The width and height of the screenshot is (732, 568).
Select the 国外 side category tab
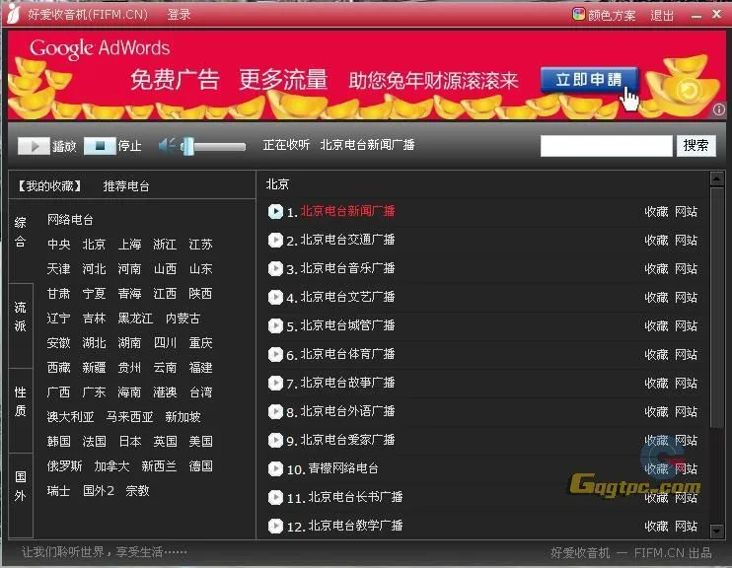(20, 486)
